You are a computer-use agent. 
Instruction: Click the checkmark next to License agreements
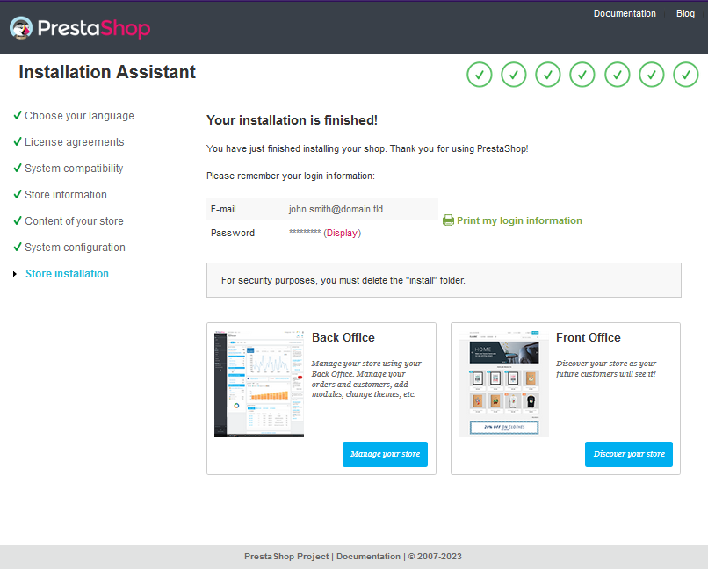coord(17,141)
